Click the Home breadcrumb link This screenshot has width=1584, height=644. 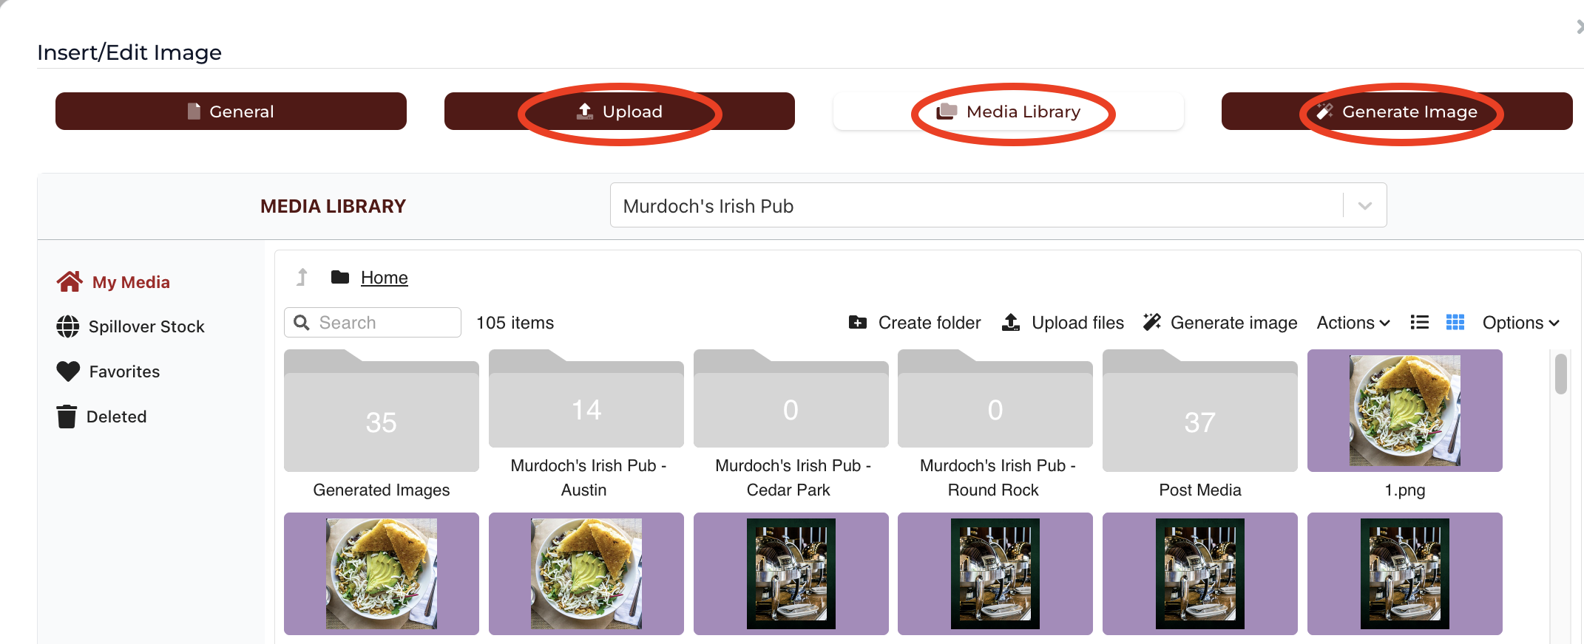coord(385,278)
